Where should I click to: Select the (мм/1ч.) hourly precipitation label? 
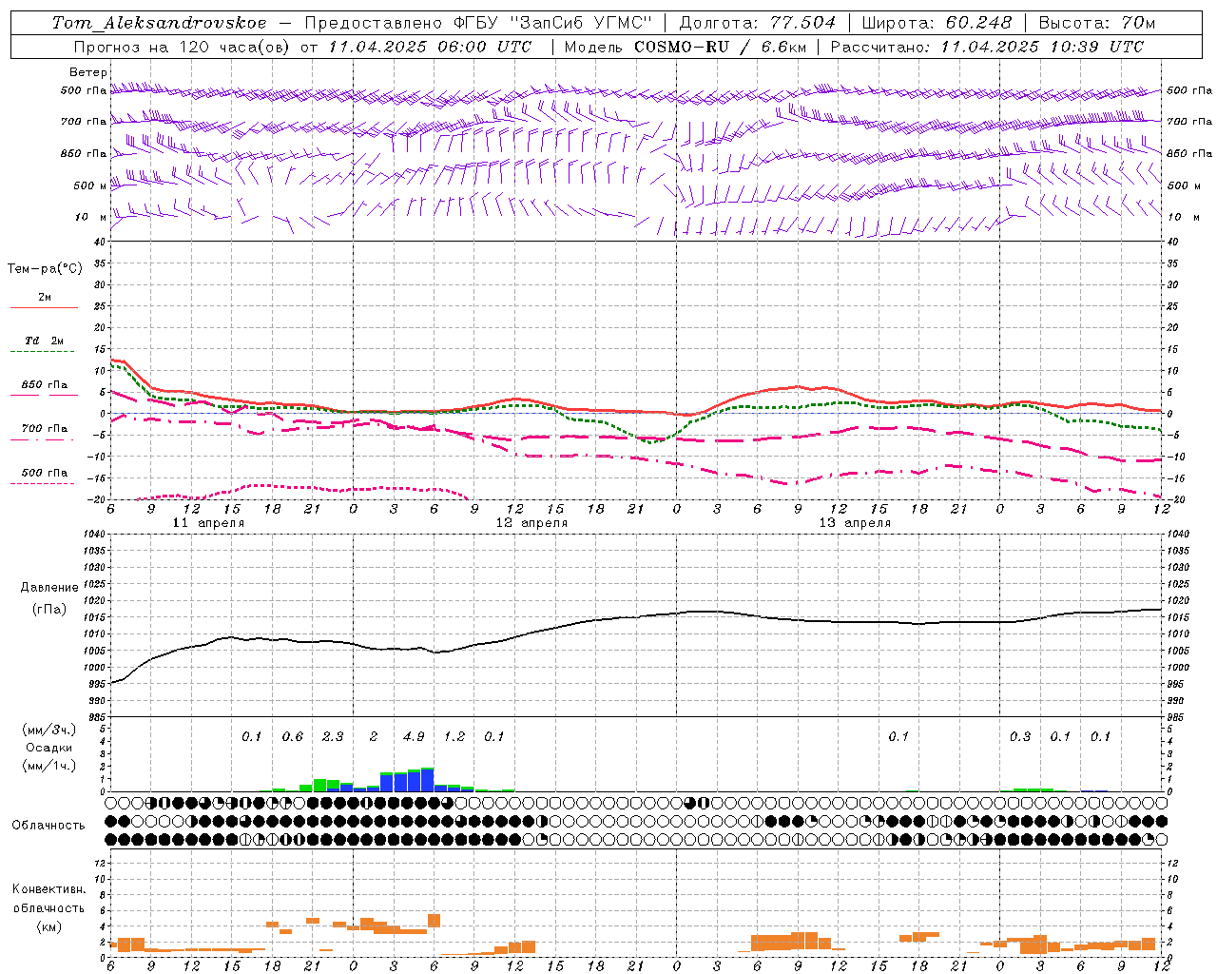click(x=48, y=766)
